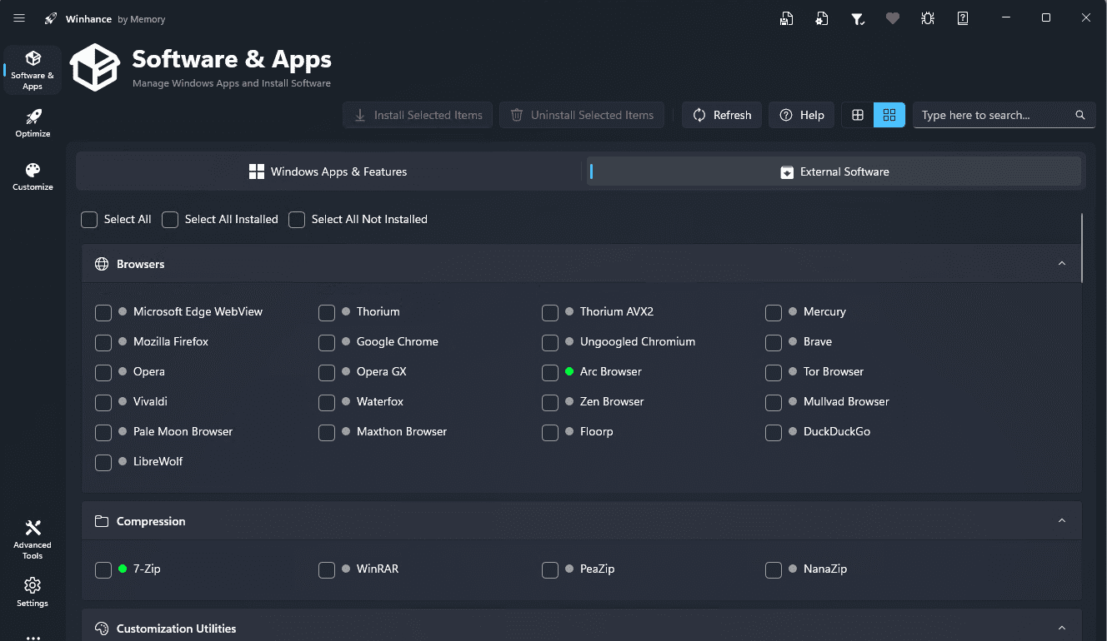Click the import config file icon

pos(822,18)
